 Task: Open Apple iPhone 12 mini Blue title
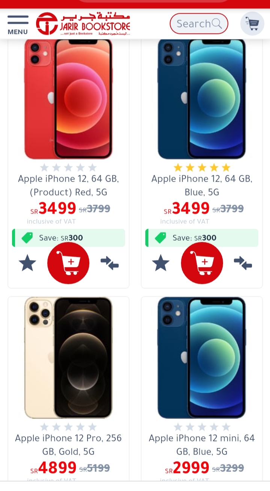tap(202, 445)
